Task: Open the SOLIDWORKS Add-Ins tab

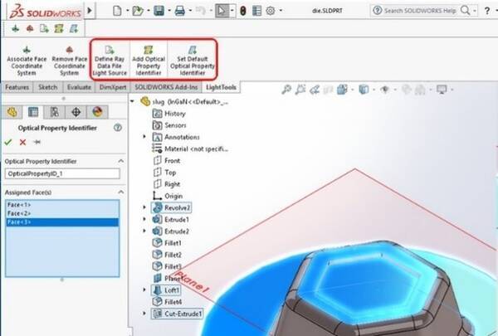Action: click(164, 86)
